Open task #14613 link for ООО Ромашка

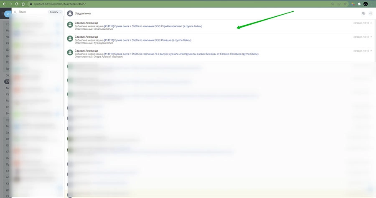point(133,40)
